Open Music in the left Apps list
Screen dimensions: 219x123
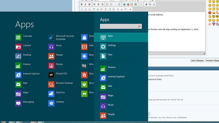[x=55, y=47]
